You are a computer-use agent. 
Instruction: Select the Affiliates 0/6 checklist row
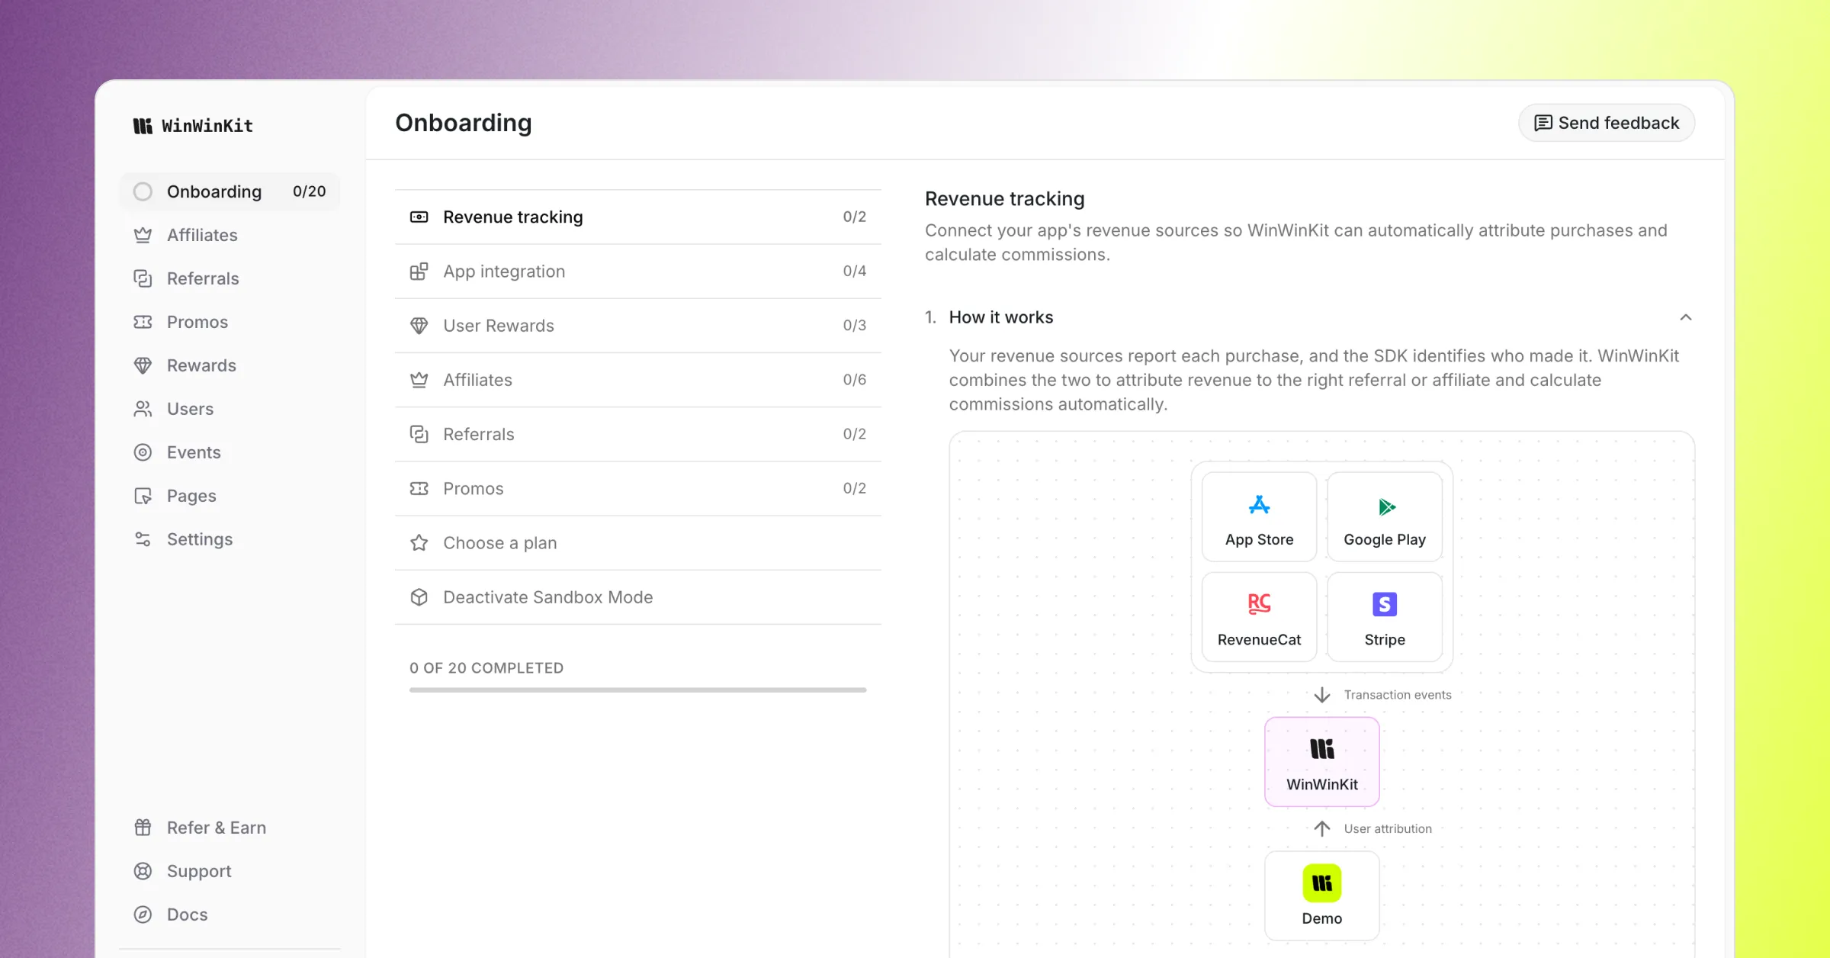pos(637,380)
